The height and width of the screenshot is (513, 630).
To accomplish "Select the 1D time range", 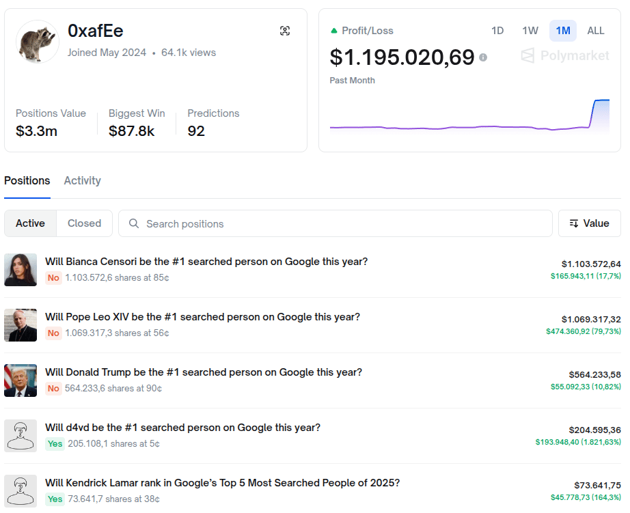I will tap(497, 31).
